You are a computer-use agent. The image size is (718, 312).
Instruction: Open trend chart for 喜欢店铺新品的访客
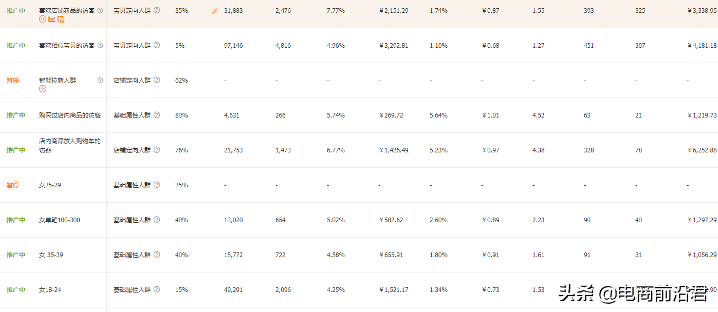[x=51, y=19]
